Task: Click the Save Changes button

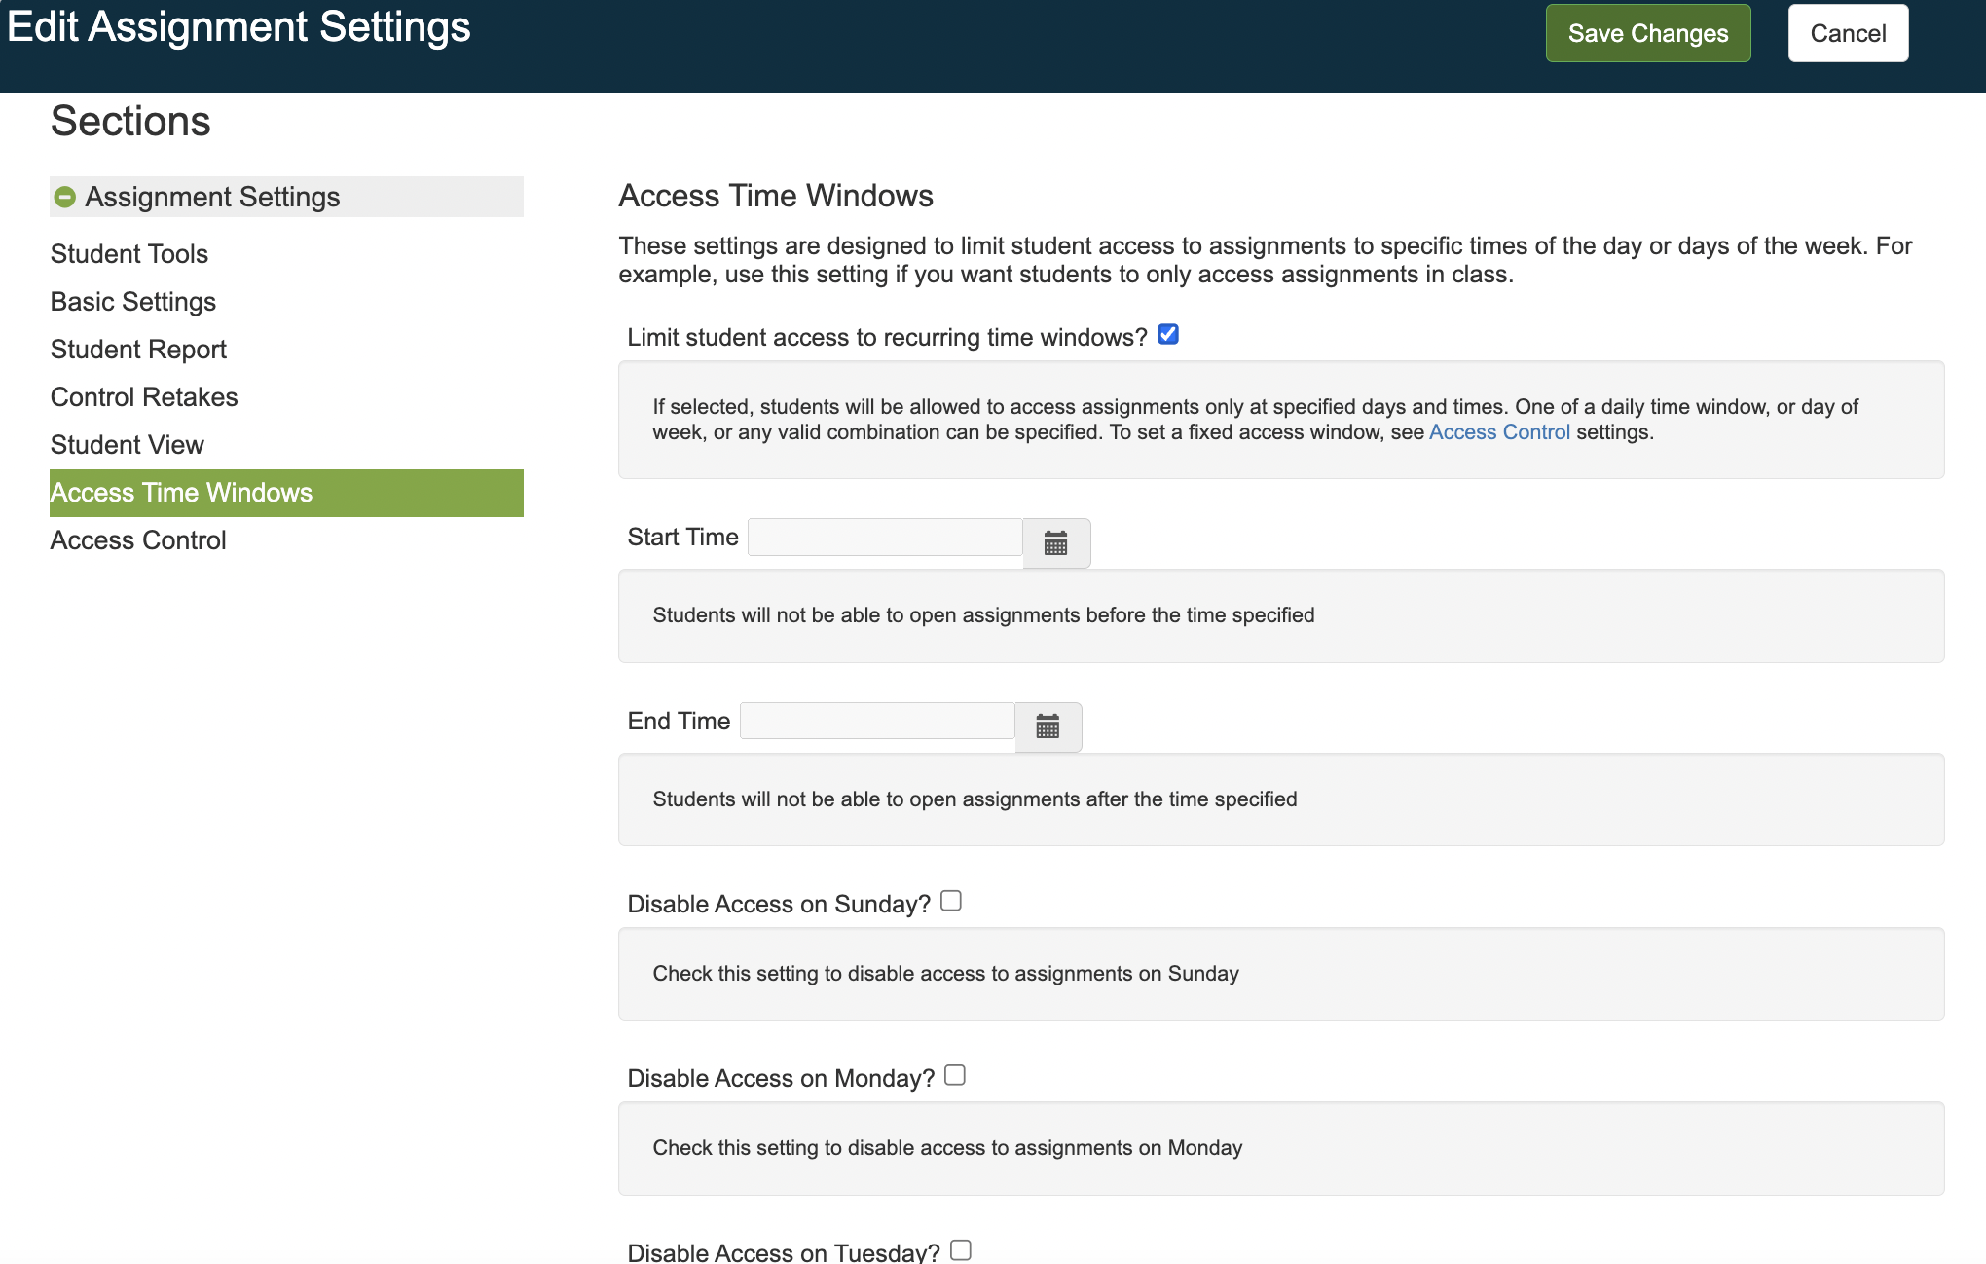Action: [x=1647, y=33]
